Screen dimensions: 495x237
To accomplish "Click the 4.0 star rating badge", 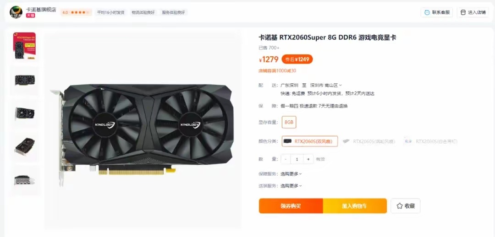I will point(76,12).
